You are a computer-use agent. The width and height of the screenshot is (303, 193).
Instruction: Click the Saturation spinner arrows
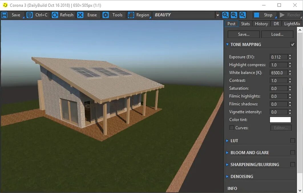(x=290, y=88)
